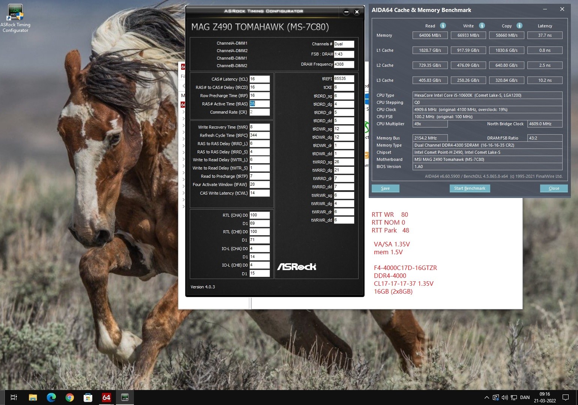Click the tCKE field
Image resolution: width=578 pixels, height=405 pixels.
point(344,87)
